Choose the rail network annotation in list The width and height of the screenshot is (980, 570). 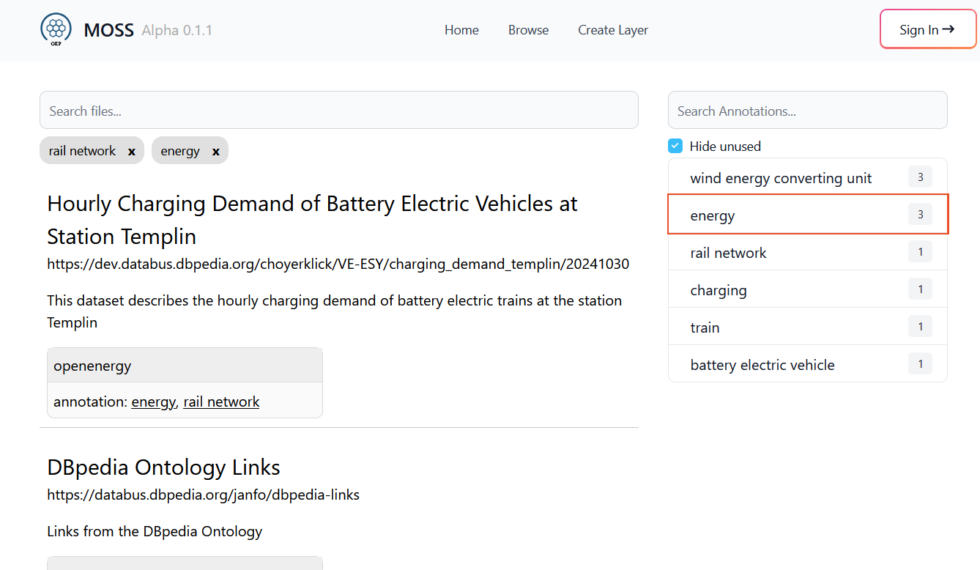click(x=728, y=253)
